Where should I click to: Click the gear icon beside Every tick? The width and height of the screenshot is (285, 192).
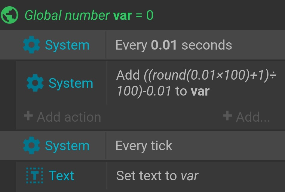[x=32, y=145]
